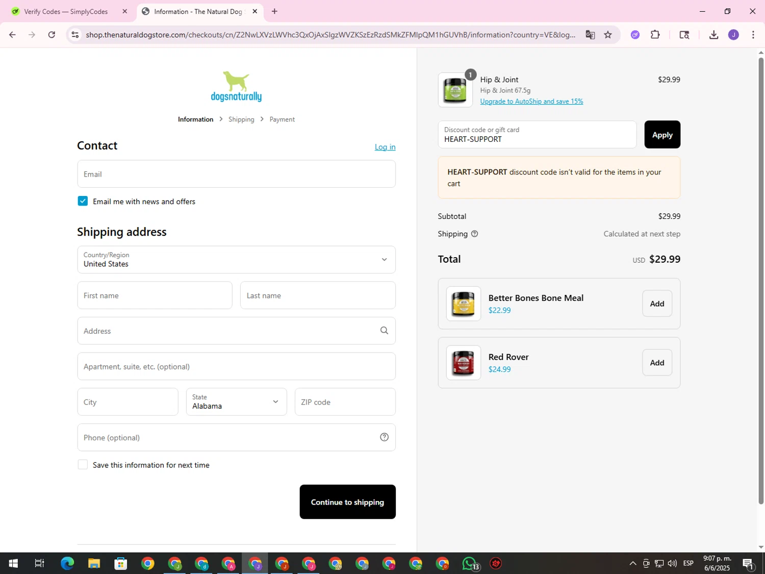Click the ZIP code field
765x574 pixels.
click(x=345, y=402)
